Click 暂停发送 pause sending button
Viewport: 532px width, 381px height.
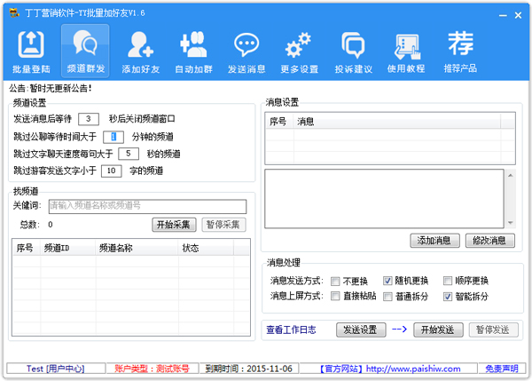[493, 329]
